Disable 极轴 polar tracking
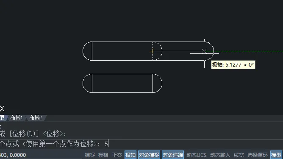The image size is (283, 159). [x=130, y=155]
